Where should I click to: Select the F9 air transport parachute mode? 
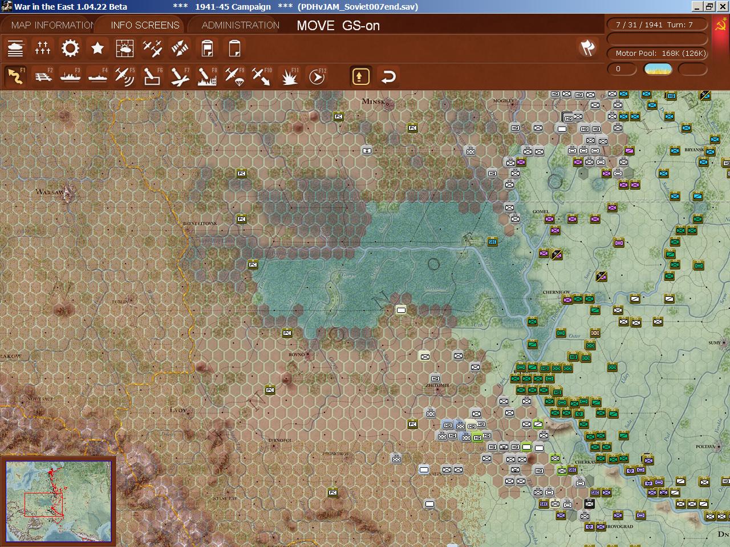234,76
